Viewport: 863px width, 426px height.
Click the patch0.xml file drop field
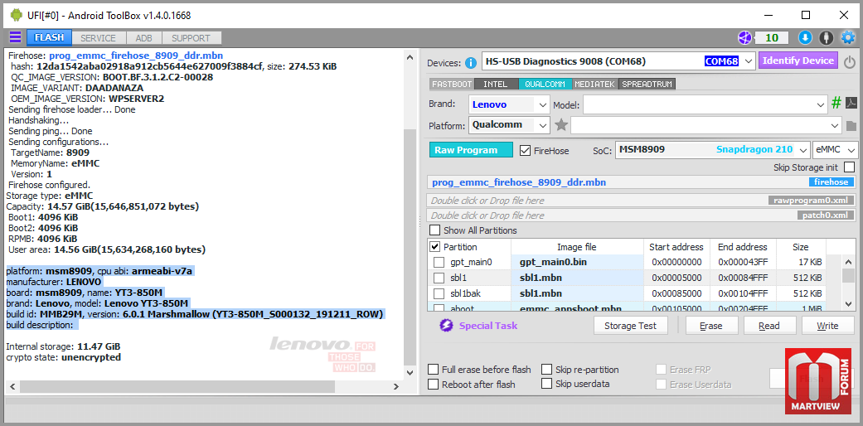tap(642, 215)
